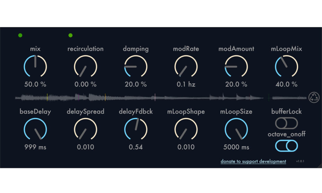Click the modRate knob
Screen dimensions: 322x193
pyautogui.click(x=186, y=66)
